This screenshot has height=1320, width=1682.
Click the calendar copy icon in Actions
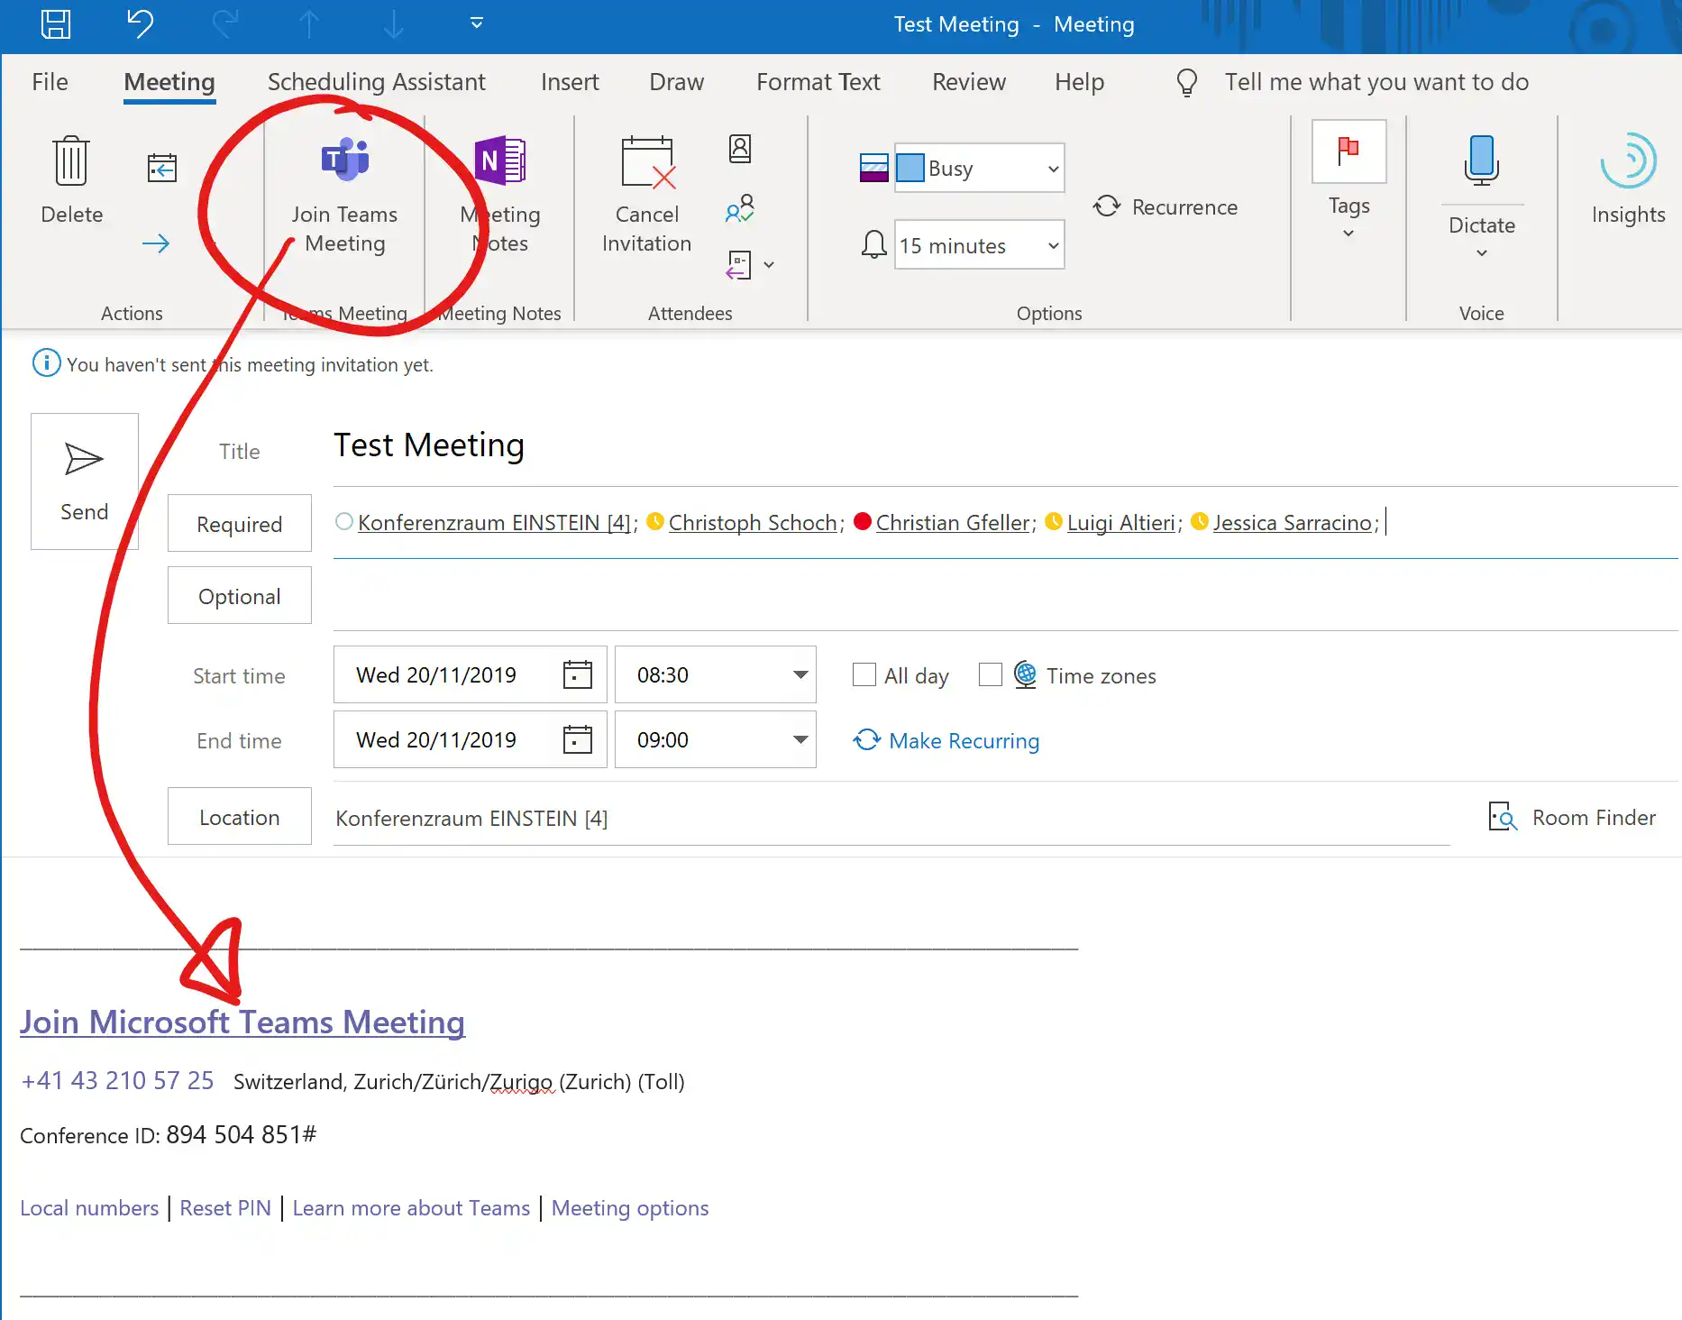click(x=162, y=168)
